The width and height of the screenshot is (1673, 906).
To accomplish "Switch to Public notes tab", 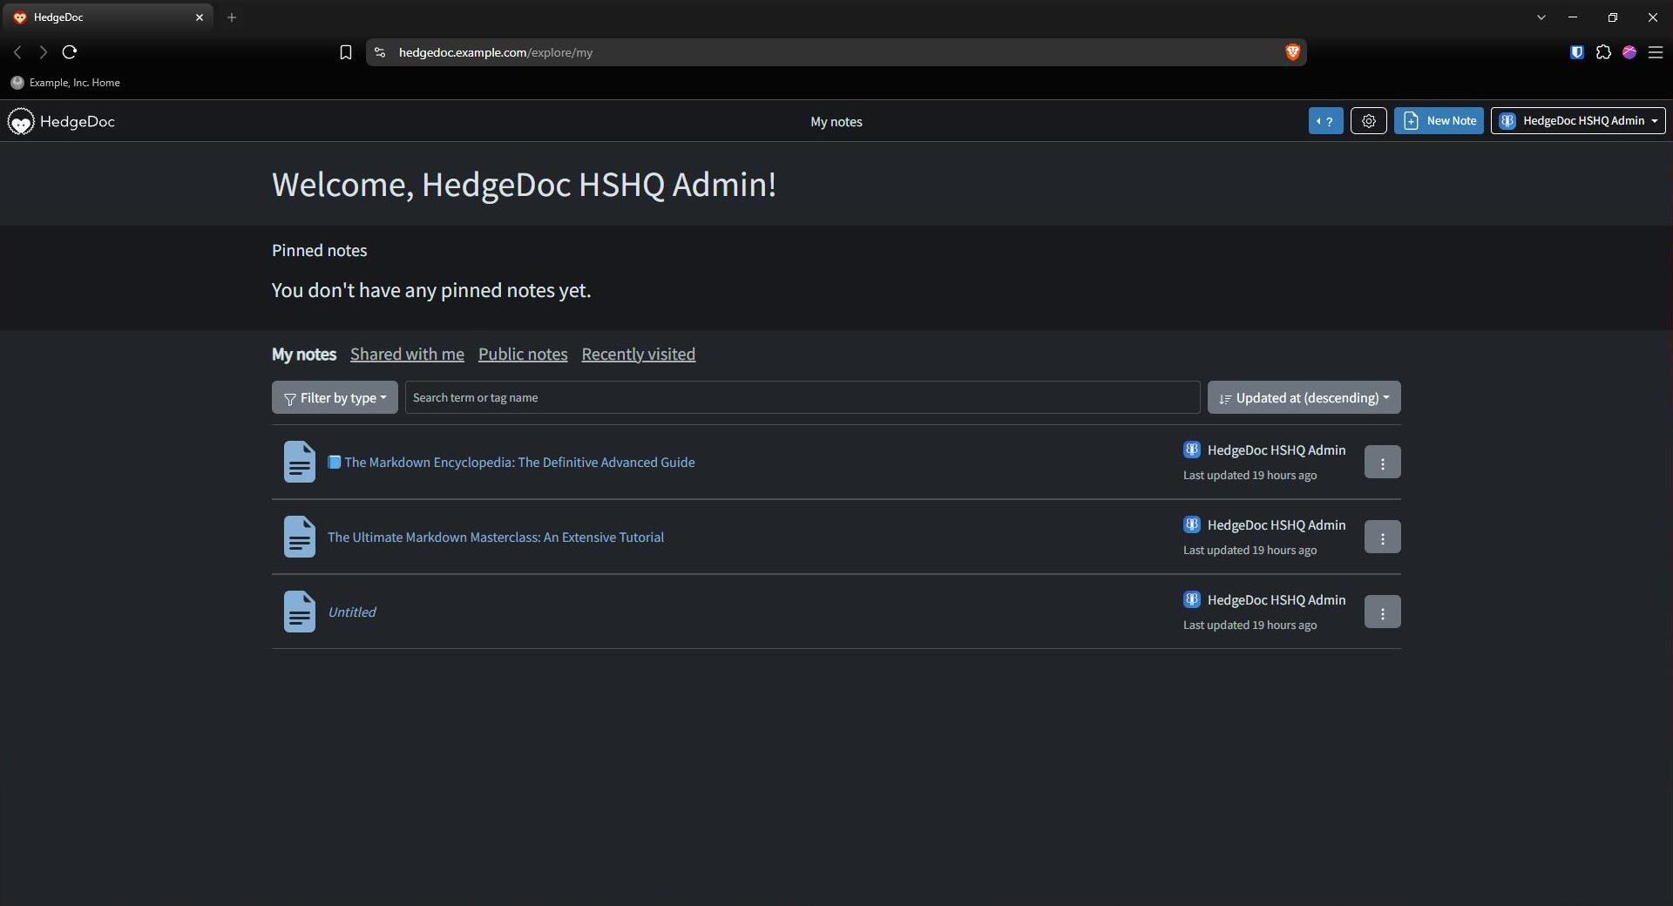I will pos(523,354).
